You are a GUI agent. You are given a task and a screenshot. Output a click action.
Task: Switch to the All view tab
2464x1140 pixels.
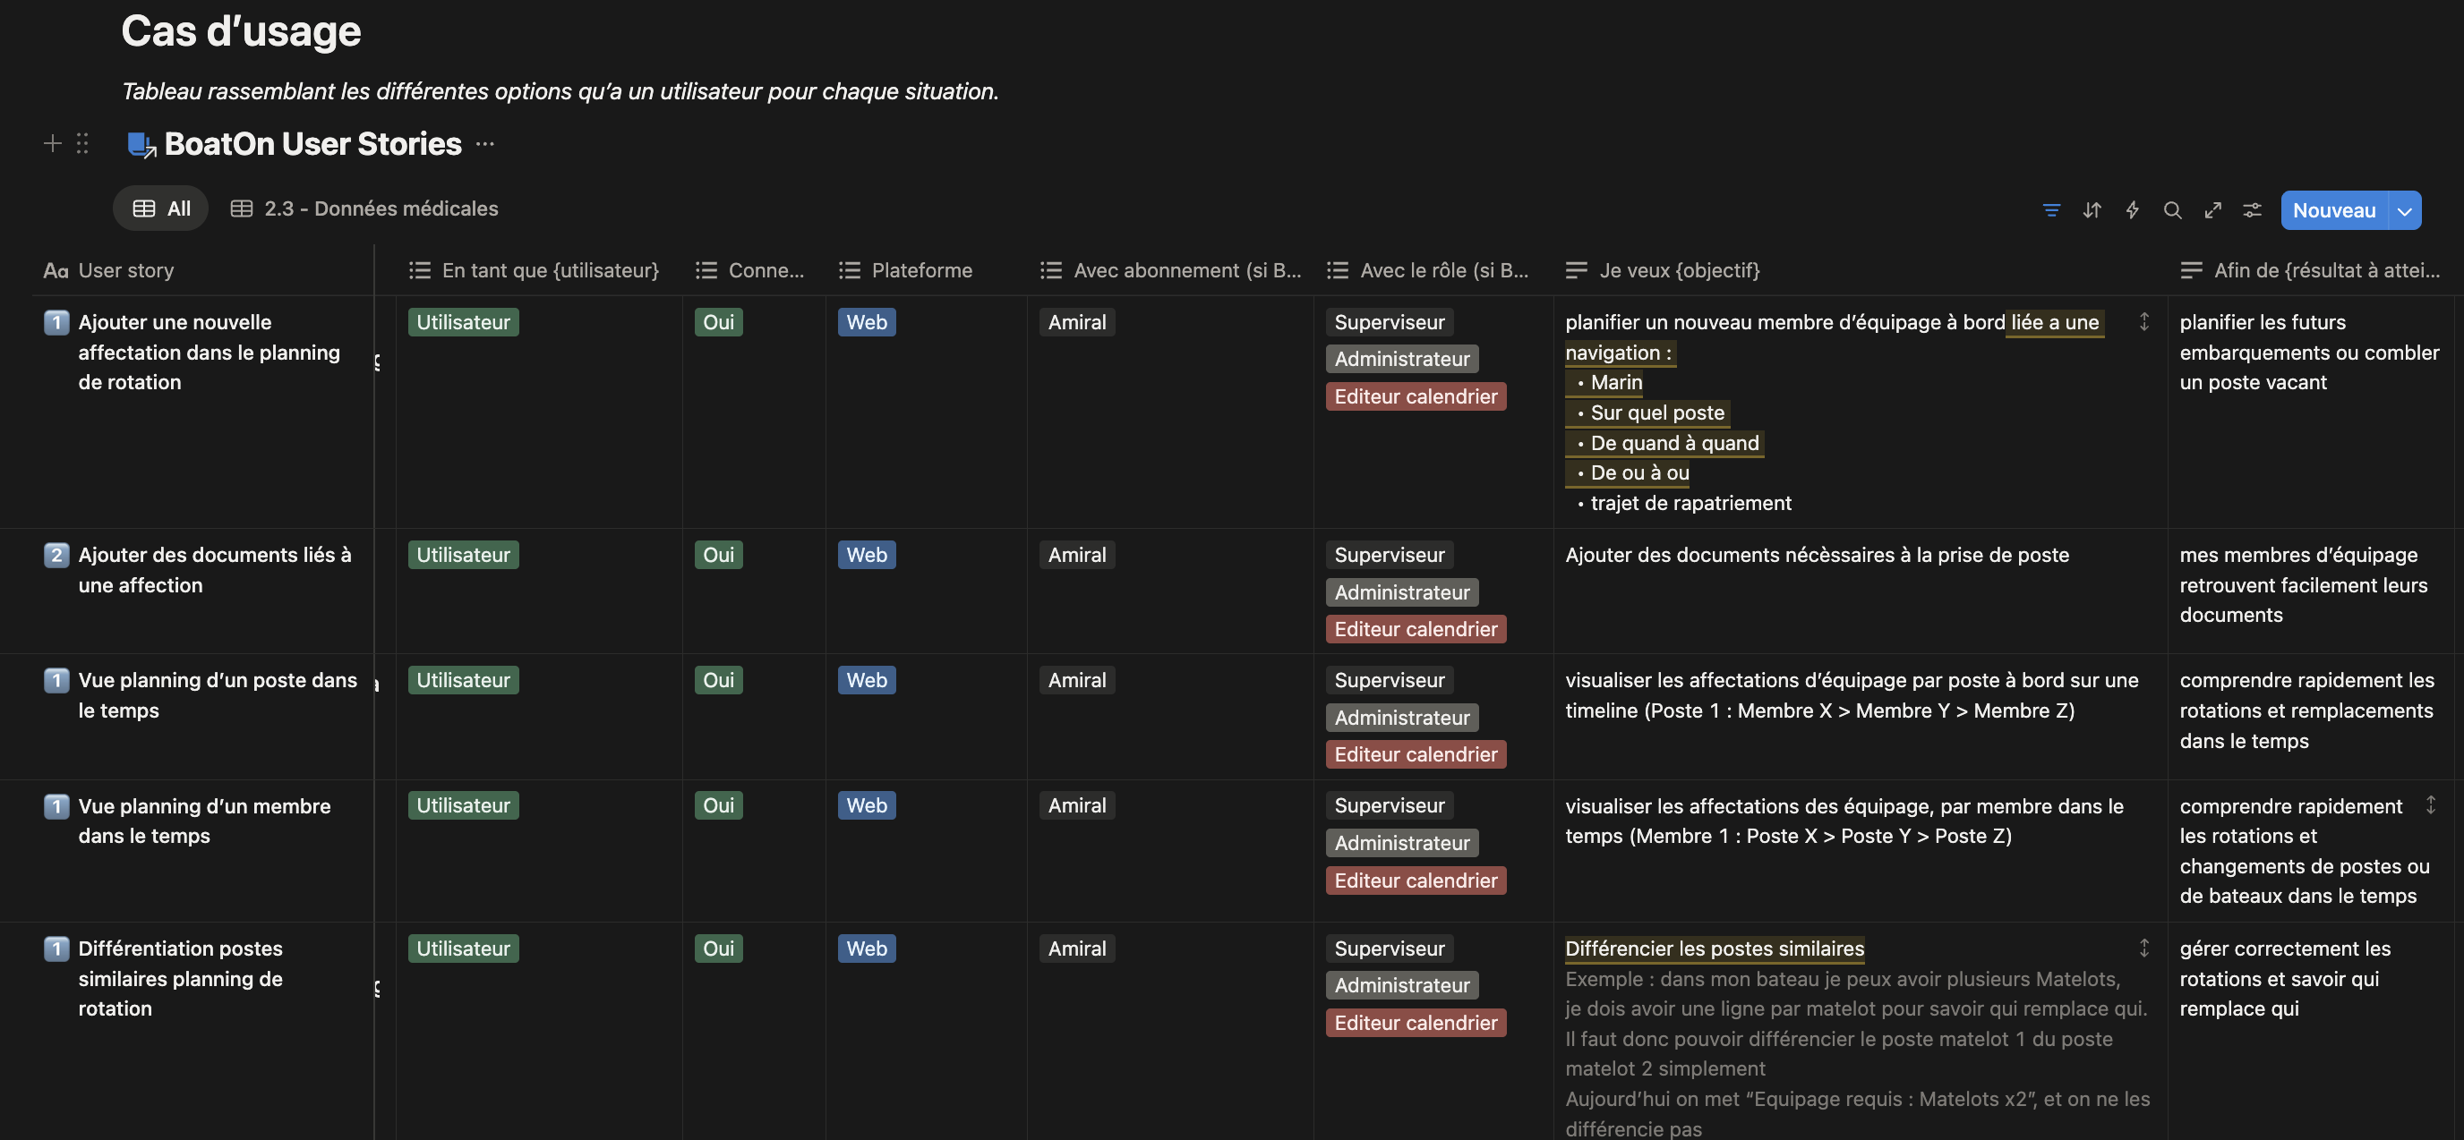pos(159,208)
